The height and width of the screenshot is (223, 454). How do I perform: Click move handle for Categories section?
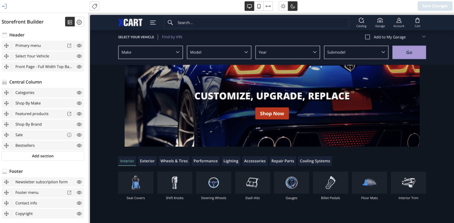tap(6, 93)
